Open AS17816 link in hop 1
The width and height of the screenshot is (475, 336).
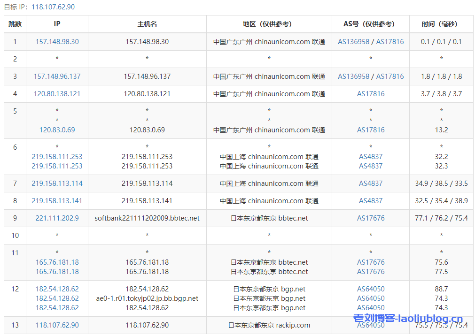point(389,41)
